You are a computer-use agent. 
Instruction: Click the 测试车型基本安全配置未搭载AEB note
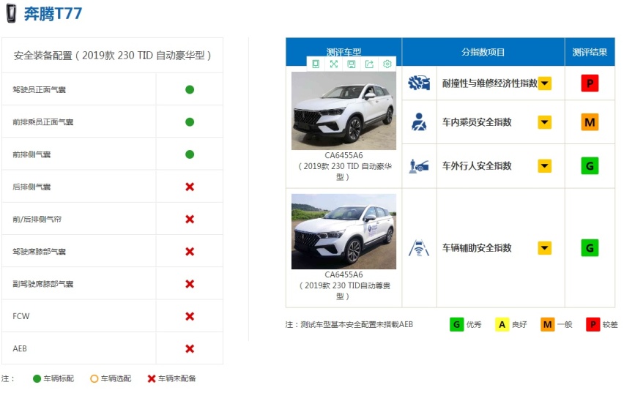[349, 325]
